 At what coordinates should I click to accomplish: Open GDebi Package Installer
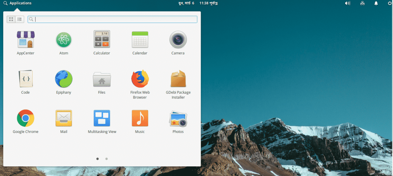click(178, 79)
